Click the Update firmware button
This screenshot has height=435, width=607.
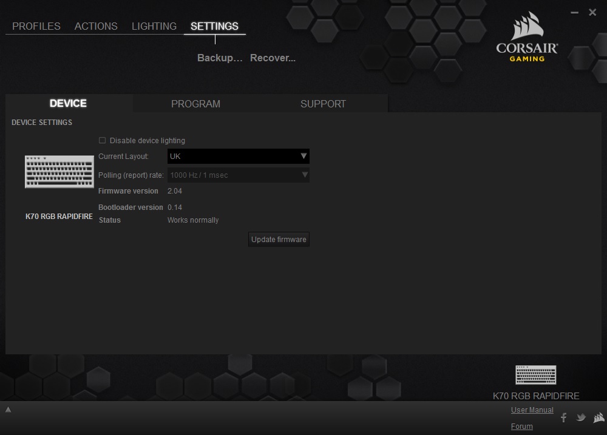click(279, 239)
